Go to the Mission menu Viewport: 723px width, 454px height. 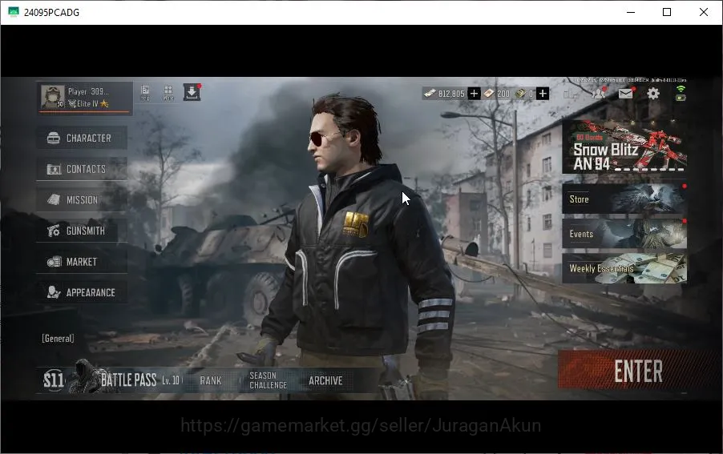82,200
